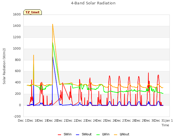Click the 1200 y-axis tick label
Image resolution: width=187 pixels, height=140 pixels.
[x=17, y=37]
